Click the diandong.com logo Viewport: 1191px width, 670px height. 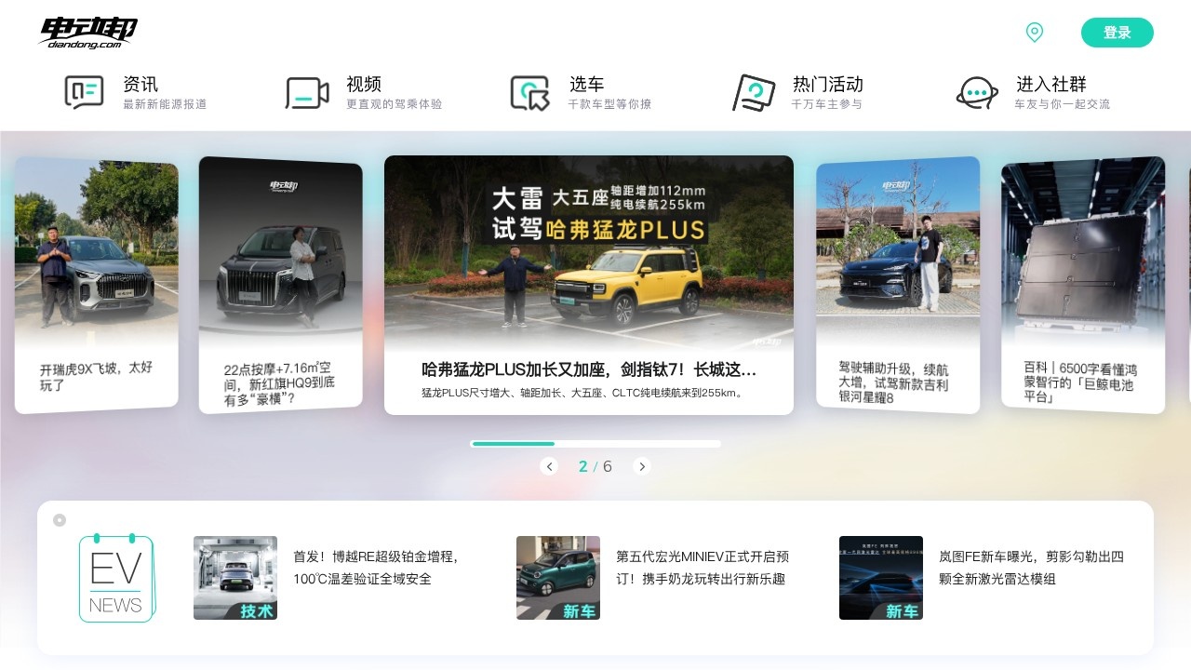click(88, 33)
